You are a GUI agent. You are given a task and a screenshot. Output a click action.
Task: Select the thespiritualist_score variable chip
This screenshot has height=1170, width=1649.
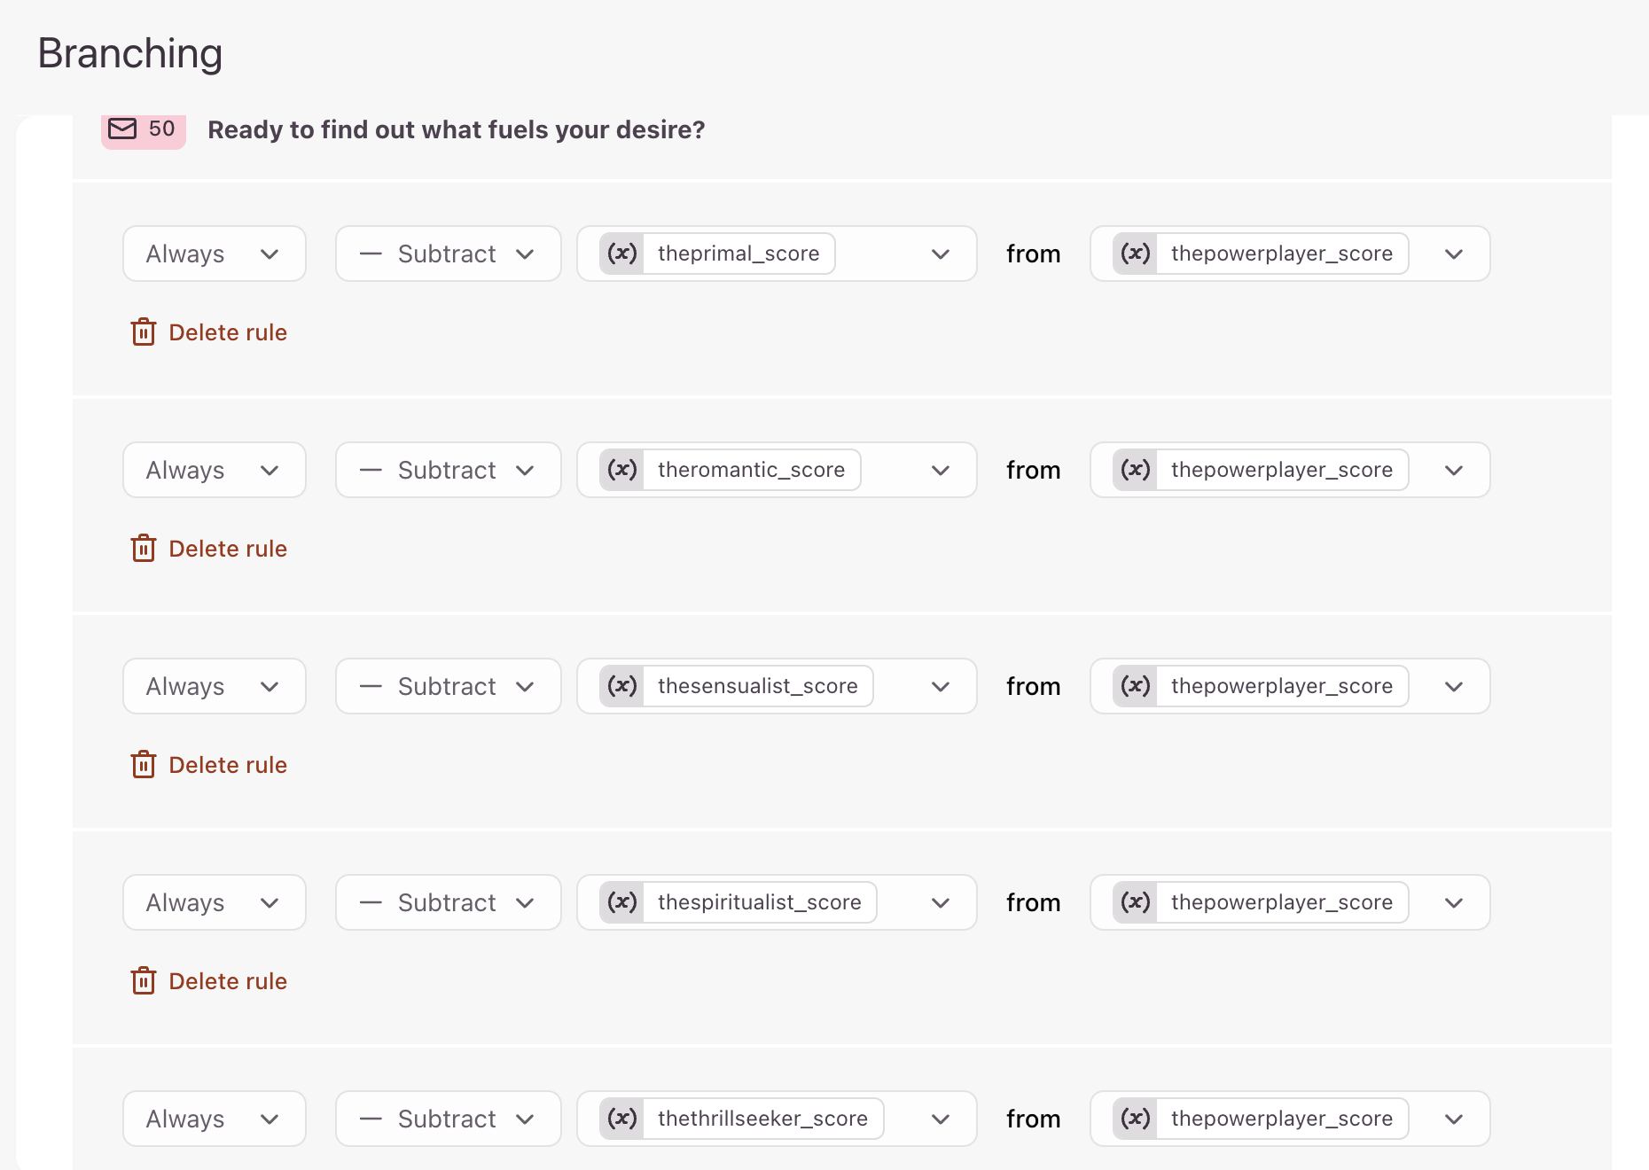click(x=738, y=902)
